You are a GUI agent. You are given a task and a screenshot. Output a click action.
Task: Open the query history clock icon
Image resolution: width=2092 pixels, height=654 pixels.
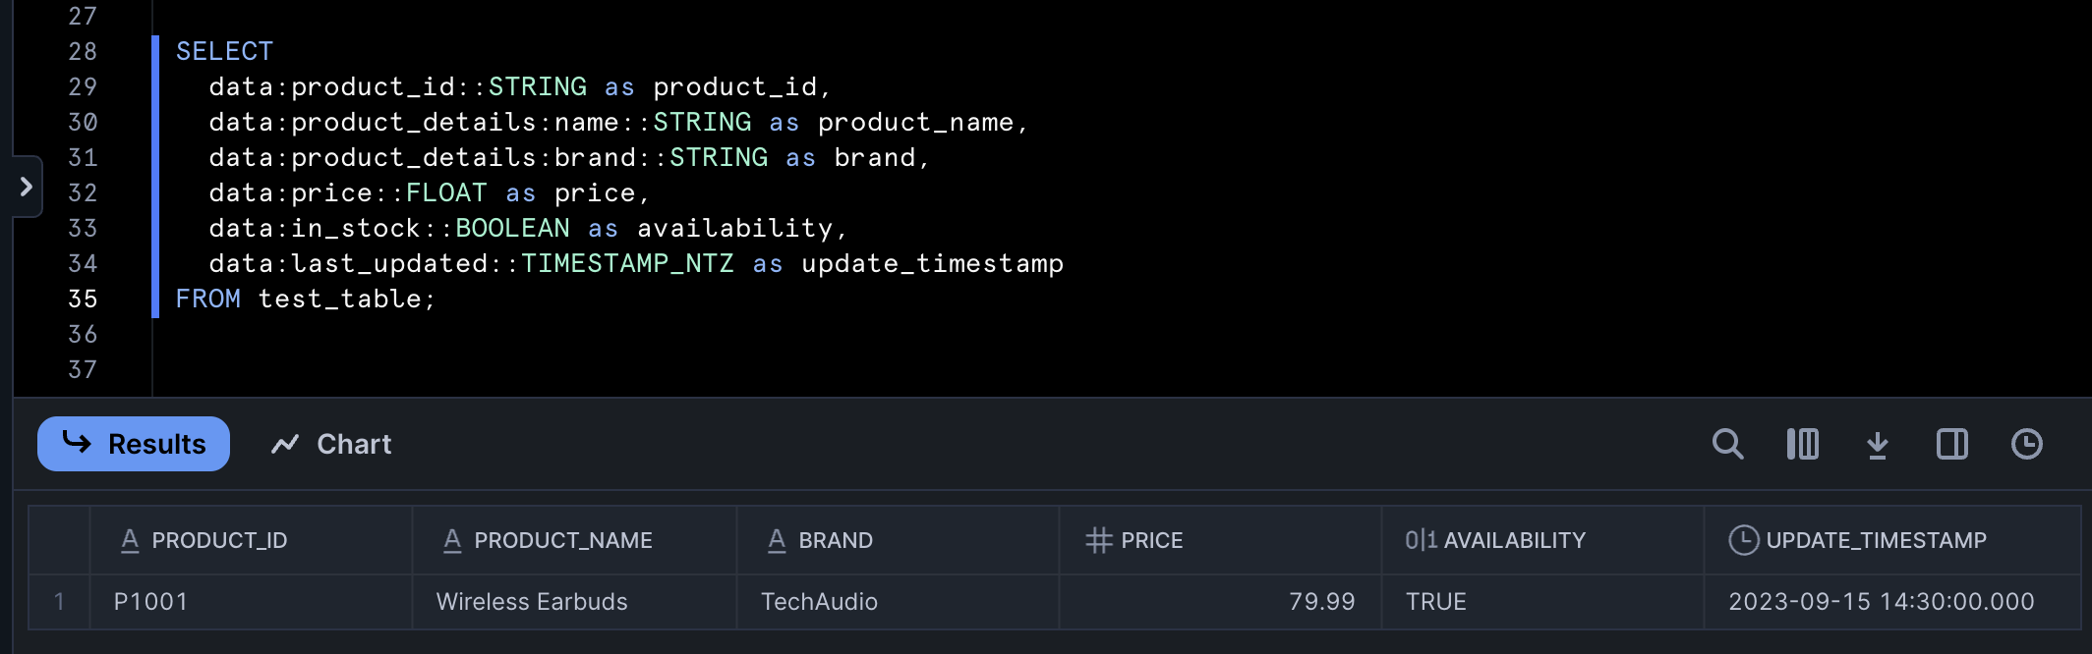coord(2026,444)
